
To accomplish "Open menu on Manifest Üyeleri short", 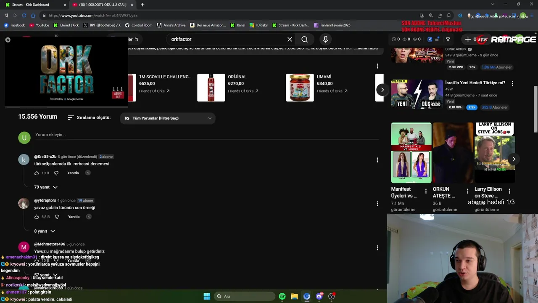I will click(x=426, y=191).
